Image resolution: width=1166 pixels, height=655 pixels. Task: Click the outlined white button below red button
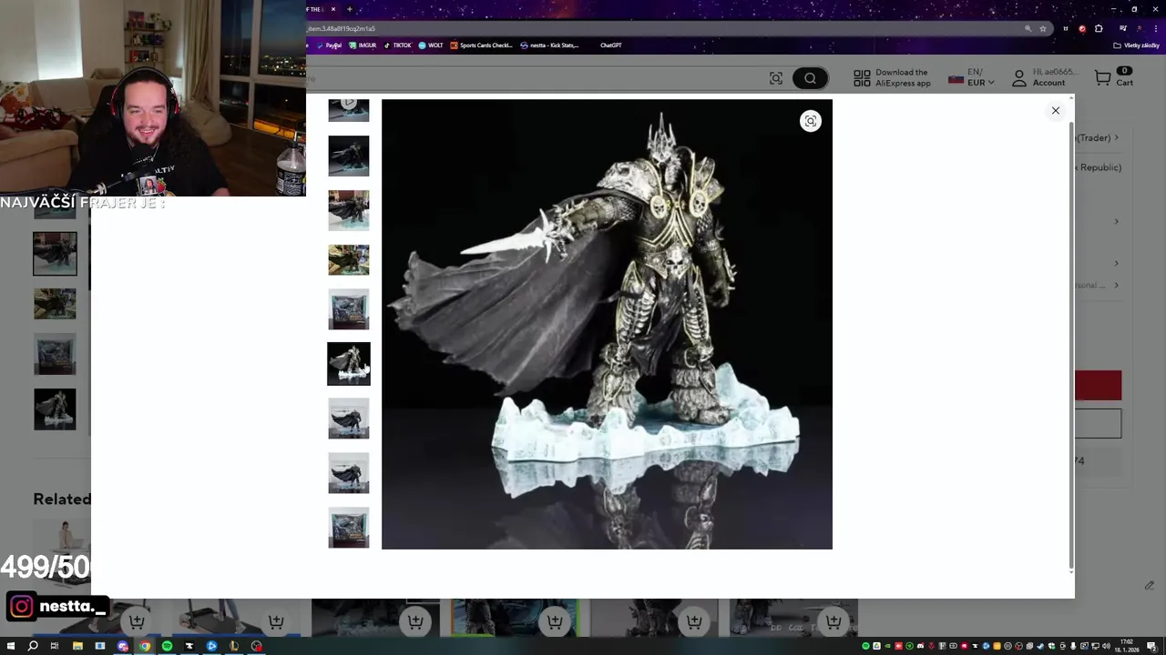click(1098, 423)
